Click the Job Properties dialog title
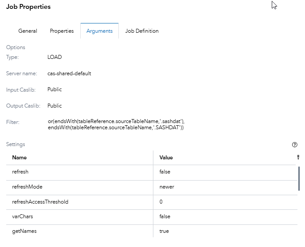This screenshot has height=247, width=305. pos(28,7)
